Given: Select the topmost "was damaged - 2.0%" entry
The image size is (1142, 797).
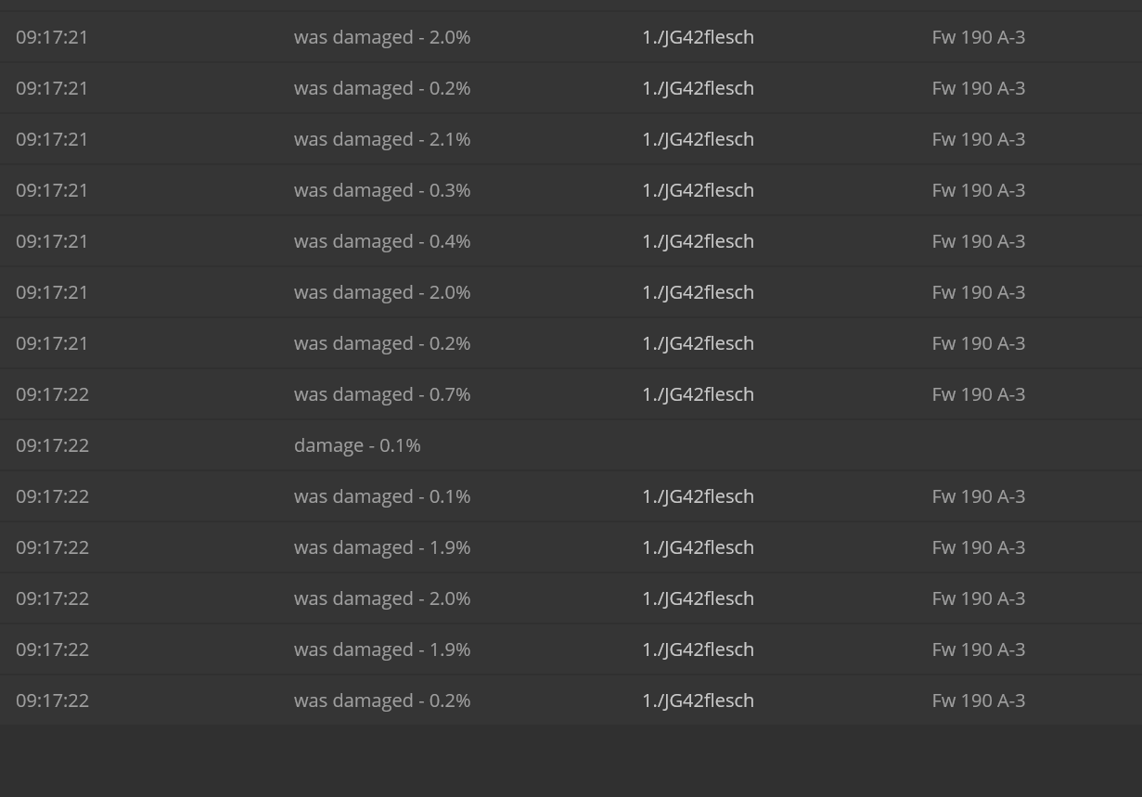Looking at the screenshot, I should 571,37.
